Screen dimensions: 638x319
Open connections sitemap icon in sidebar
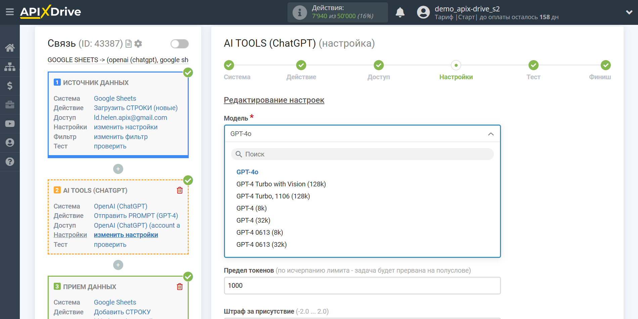[10, 67]
